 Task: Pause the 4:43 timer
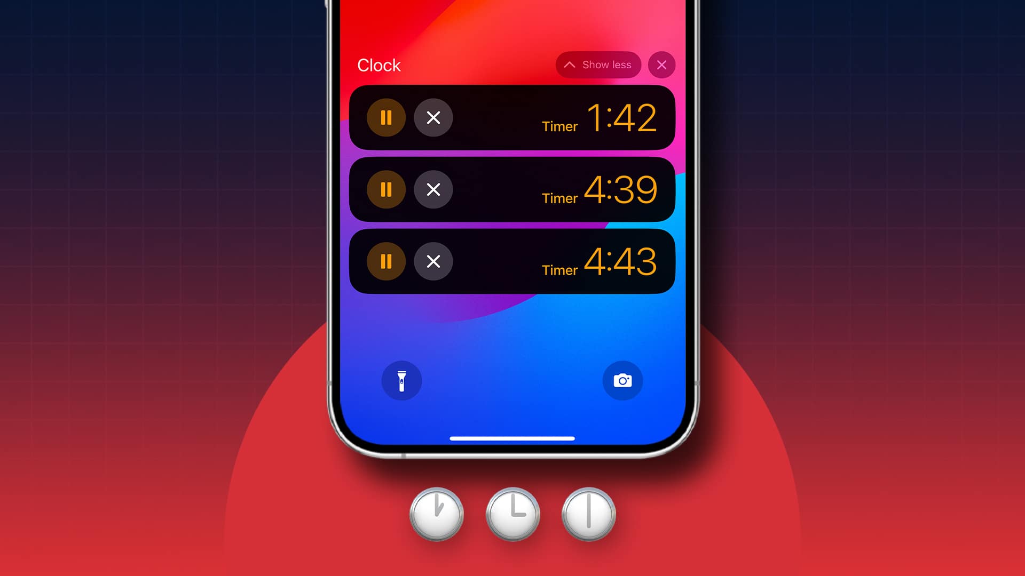(386, 261)
